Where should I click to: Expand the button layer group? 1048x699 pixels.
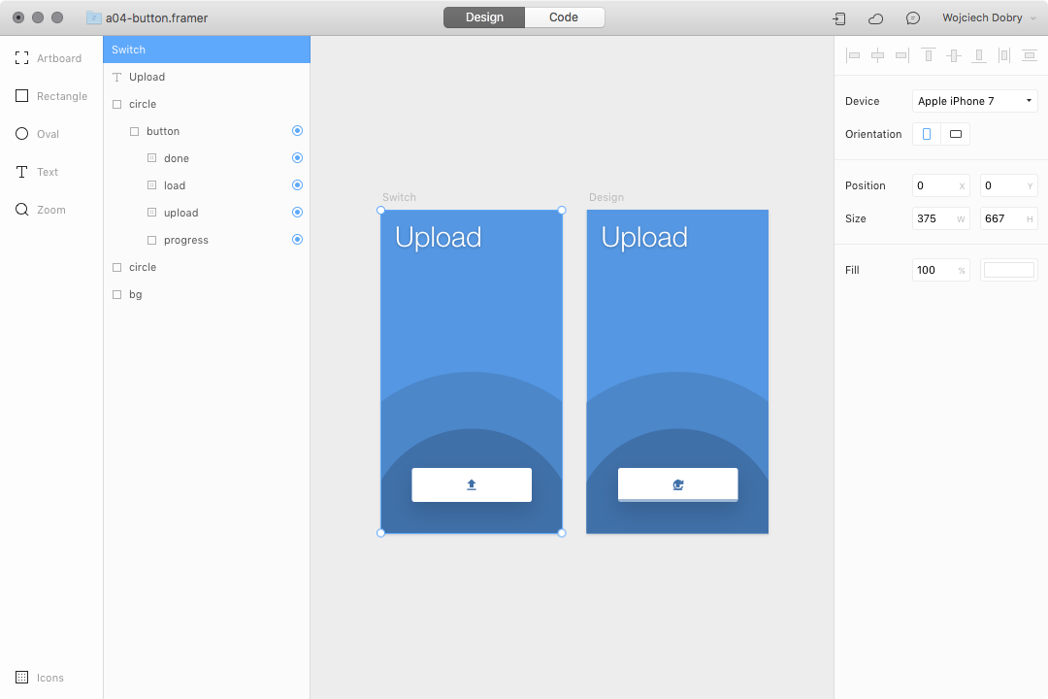coord(135,130)
